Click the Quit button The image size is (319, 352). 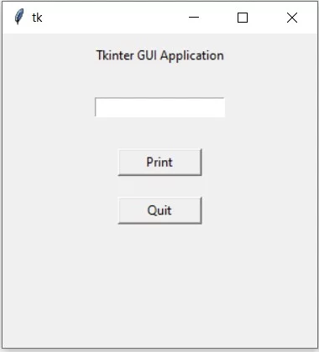click(159, 210)
